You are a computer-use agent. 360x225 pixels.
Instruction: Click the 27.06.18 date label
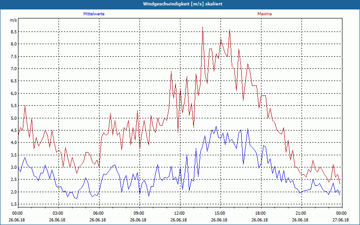[341, 220]
